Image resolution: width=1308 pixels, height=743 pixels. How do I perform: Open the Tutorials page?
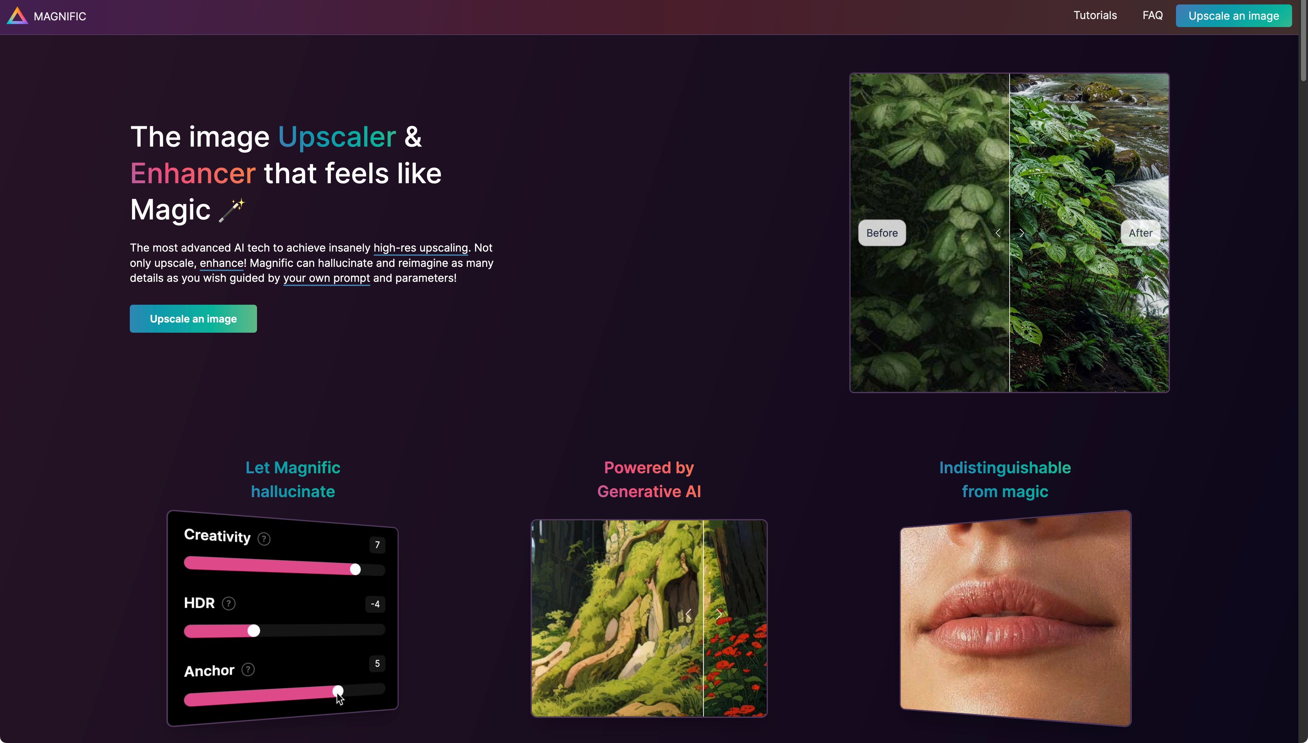pyautogui.click(x=1095, y=15)
